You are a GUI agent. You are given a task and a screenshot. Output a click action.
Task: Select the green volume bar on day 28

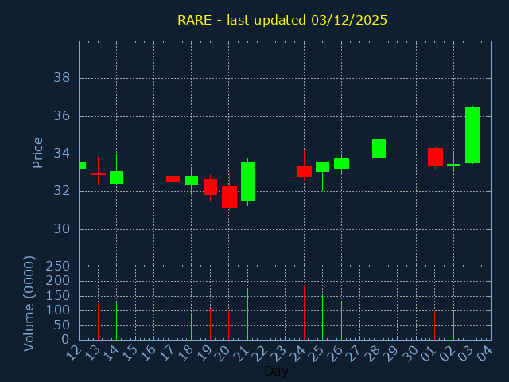coord(379,328)
